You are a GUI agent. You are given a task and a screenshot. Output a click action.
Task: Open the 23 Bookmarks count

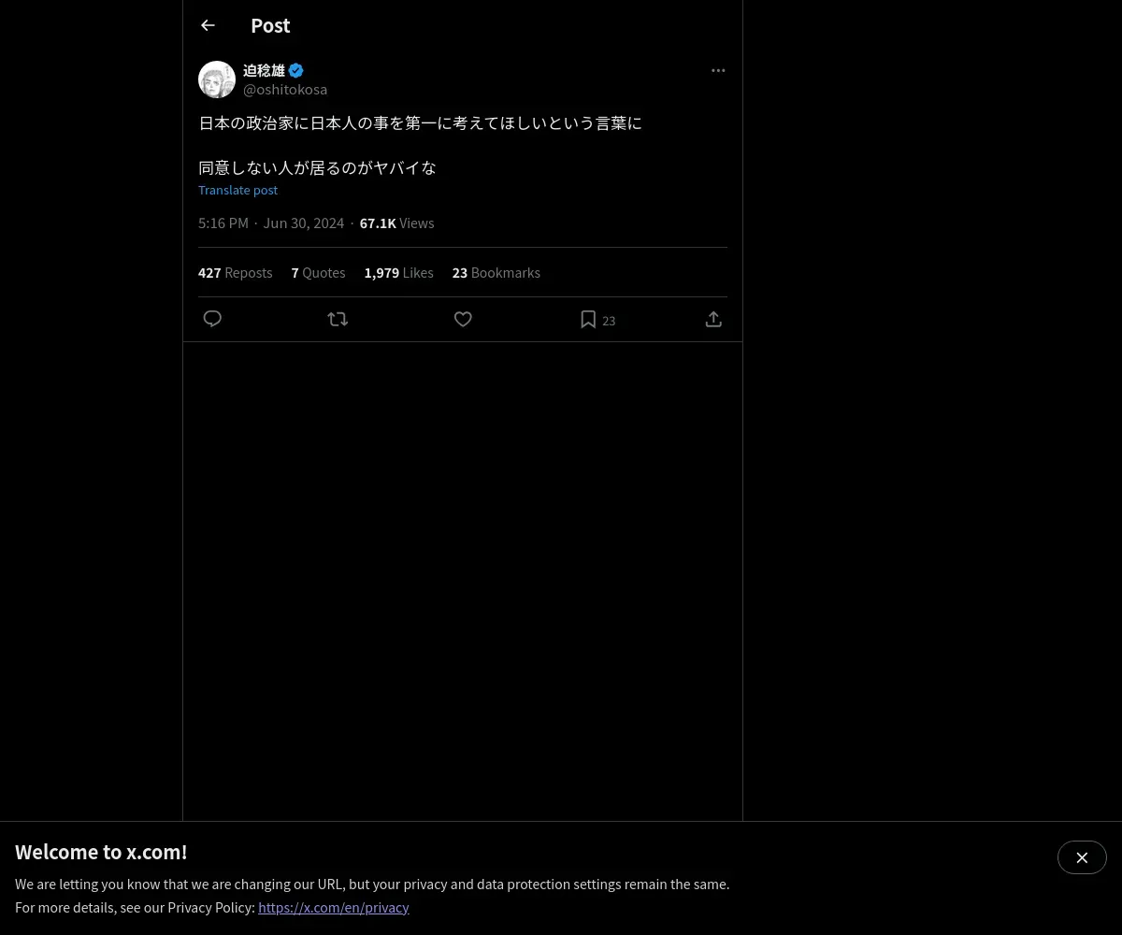click(x=496, y=272)
